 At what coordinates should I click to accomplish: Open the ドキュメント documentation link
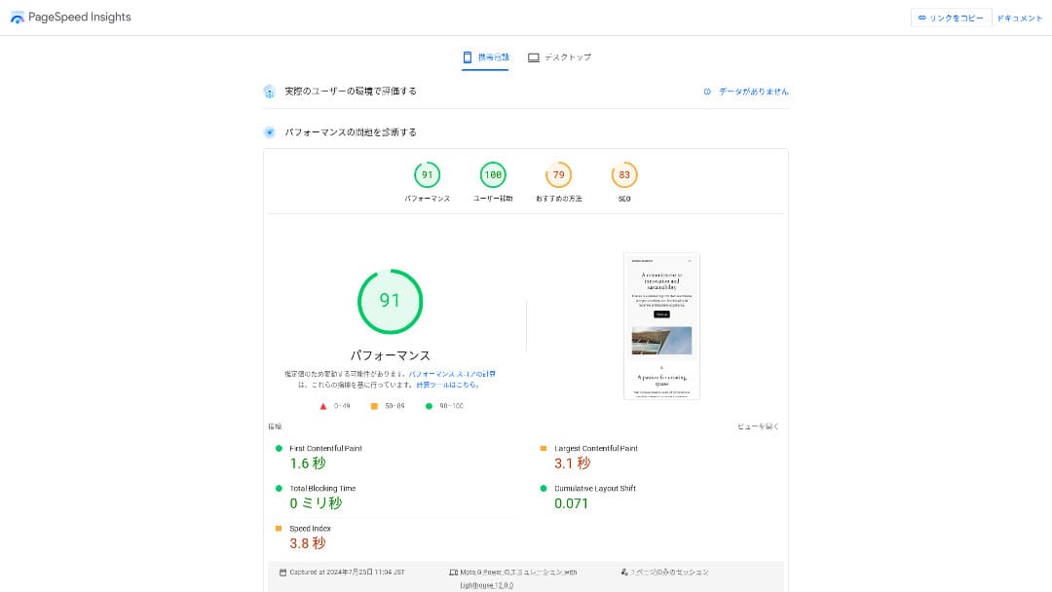click(x=1019, y=18)
